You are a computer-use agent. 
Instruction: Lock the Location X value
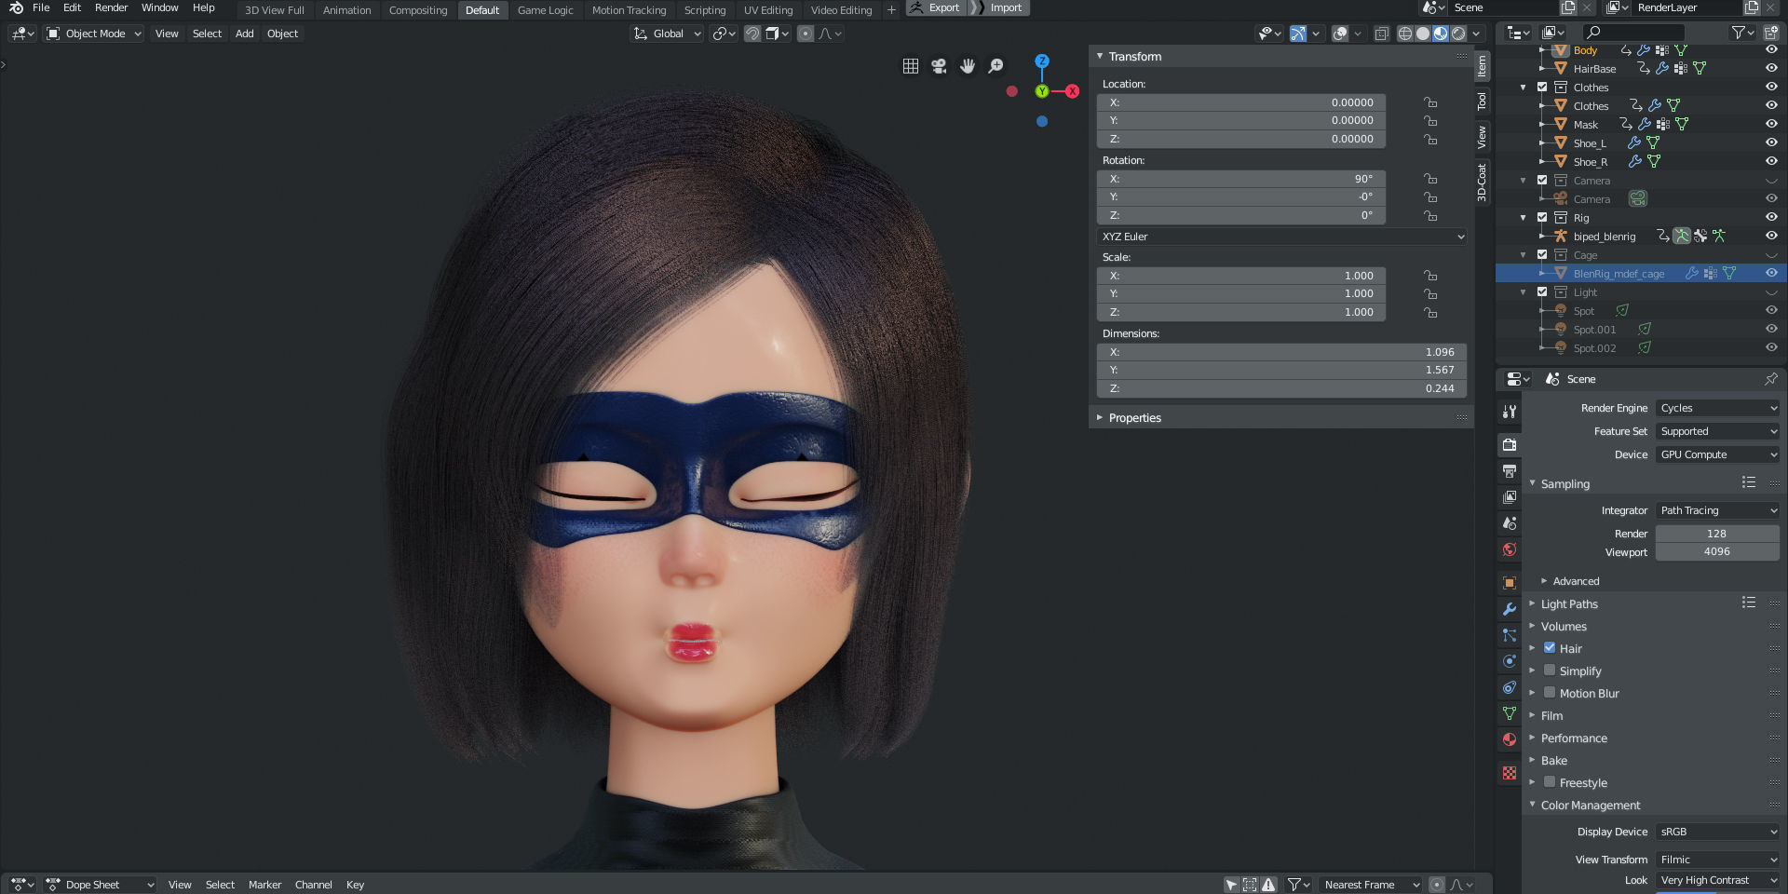[x=1430, y=102]
